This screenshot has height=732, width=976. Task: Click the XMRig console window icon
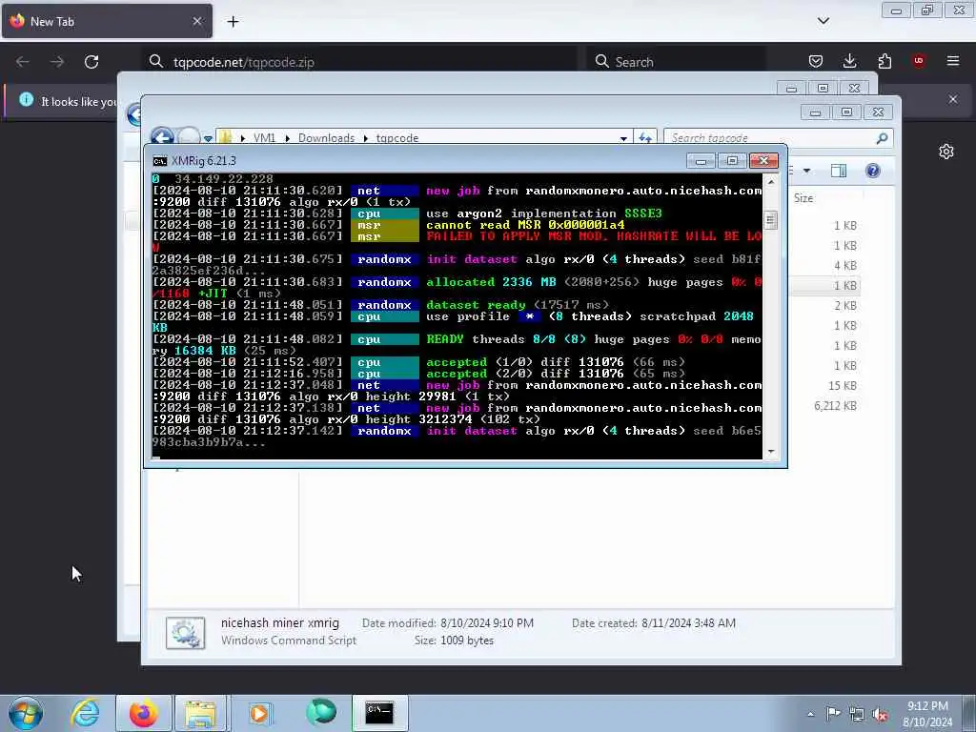[160, 161]
